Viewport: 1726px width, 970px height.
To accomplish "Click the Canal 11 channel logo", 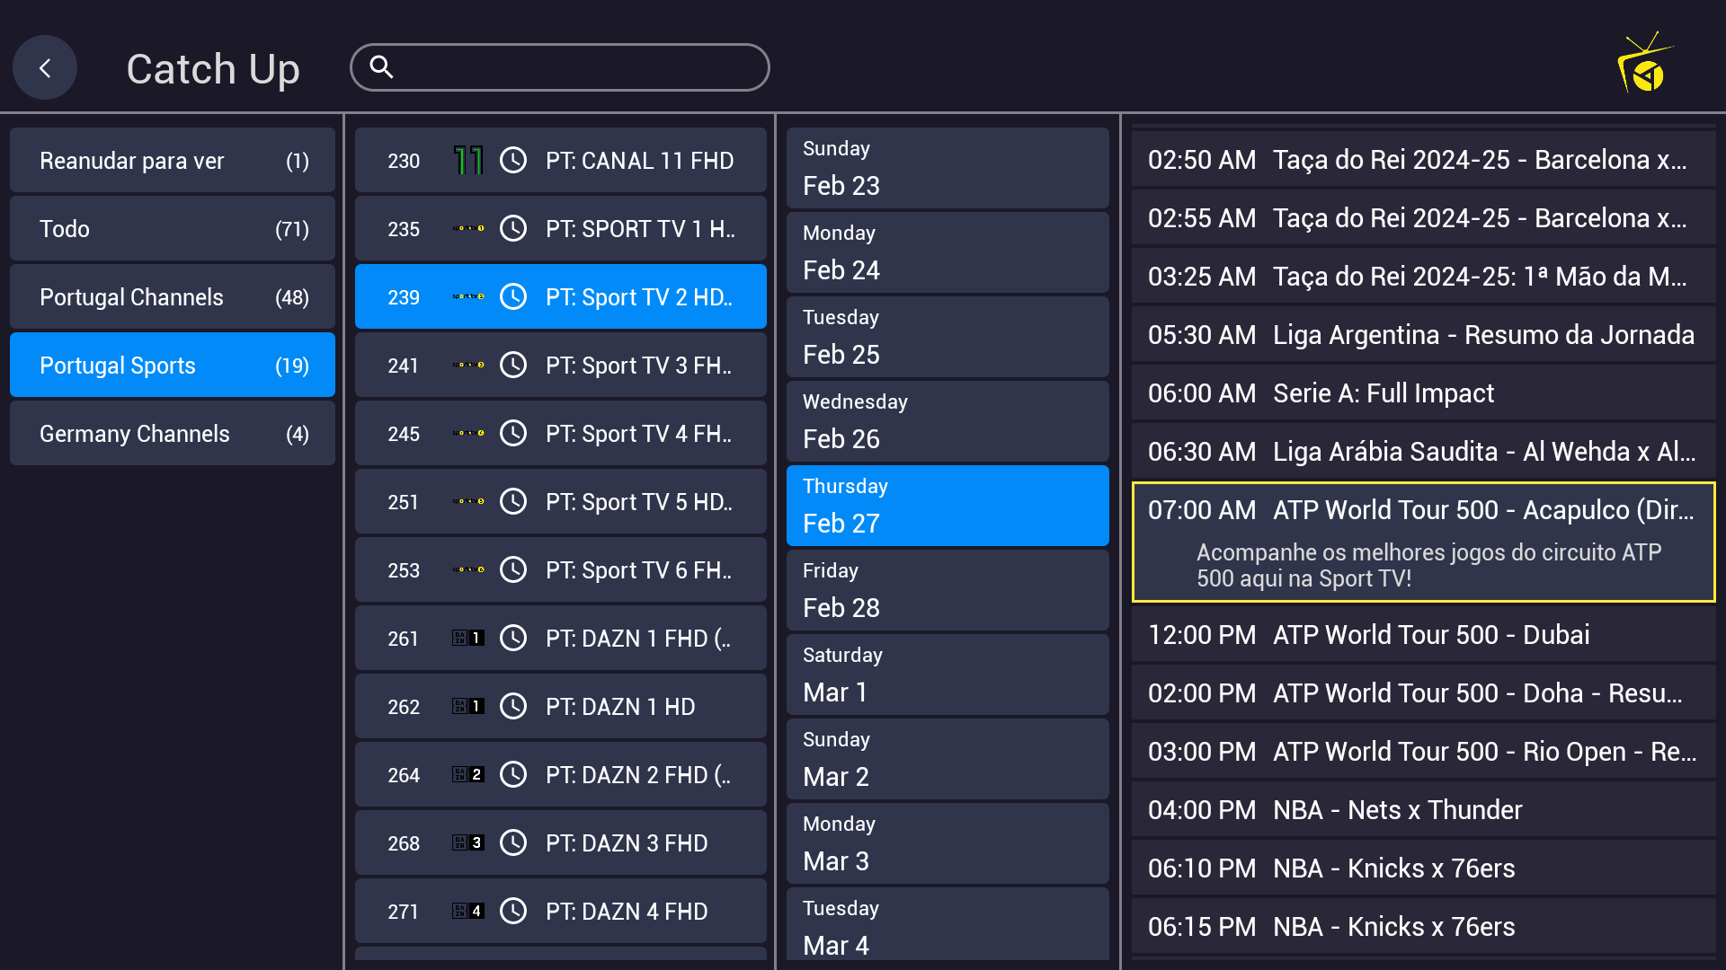I will point(467,161).
